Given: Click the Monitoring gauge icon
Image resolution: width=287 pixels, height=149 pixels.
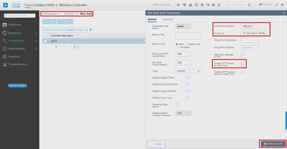Looking at the screenshot, I should 5,33.
